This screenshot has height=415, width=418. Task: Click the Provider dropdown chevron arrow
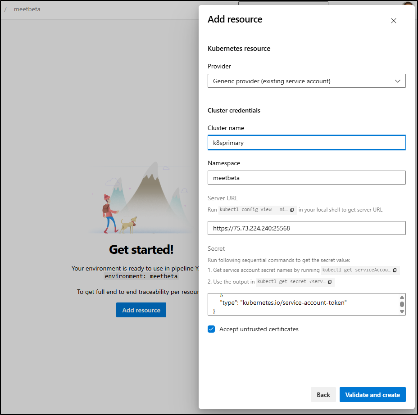point(397,81)
